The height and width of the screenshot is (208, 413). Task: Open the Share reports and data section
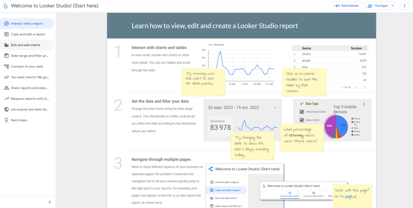(28, 88)
